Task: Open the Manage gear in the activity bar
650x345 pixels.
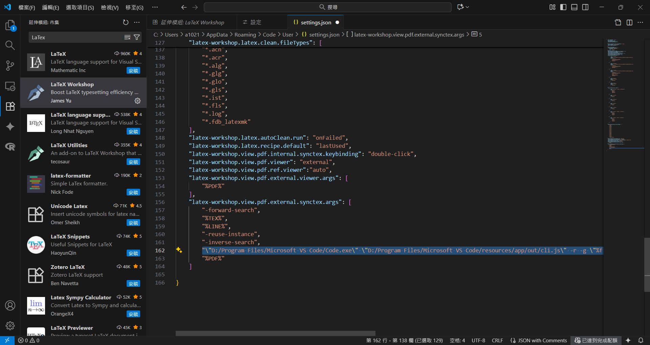Action: (x=10, y=326)
